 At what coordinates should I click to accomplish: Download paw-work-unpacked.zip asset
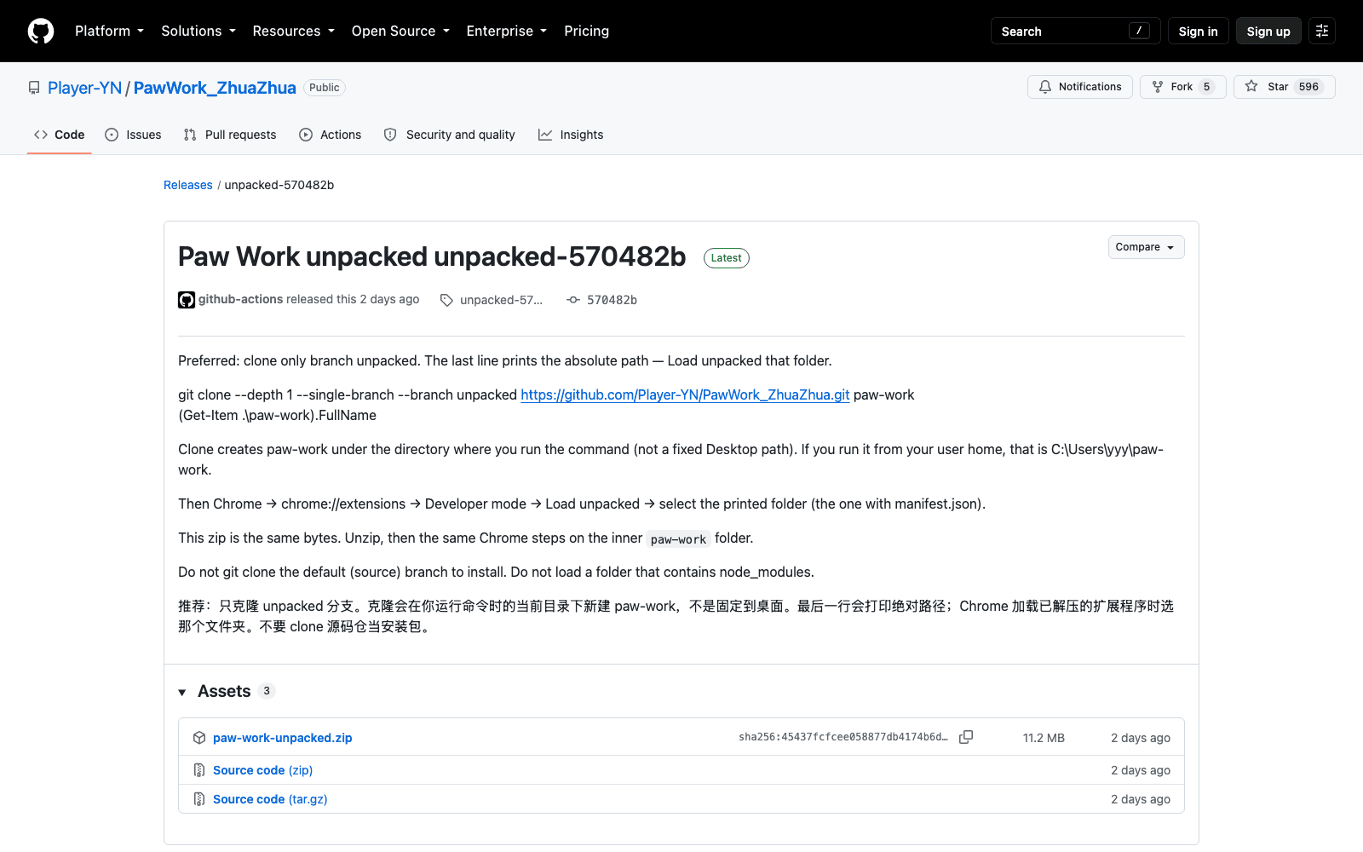coord(282,738)
